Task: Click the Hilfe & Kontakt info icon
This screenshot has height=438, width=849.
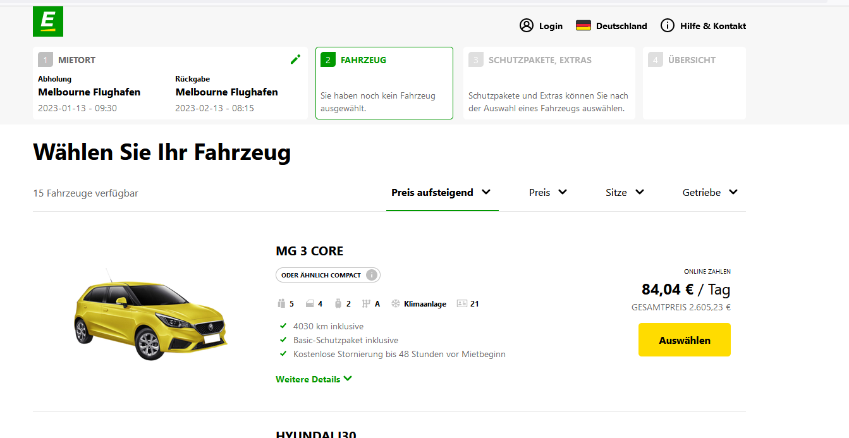Action: point(667,26)
